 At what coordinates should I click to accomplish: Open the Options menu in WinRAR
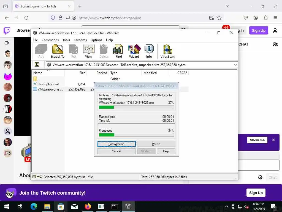[96, 40]
